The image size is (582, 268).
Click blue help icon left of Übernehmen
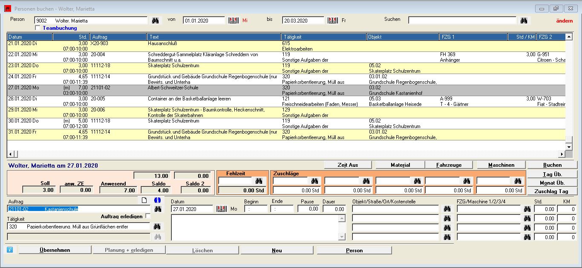10,250
